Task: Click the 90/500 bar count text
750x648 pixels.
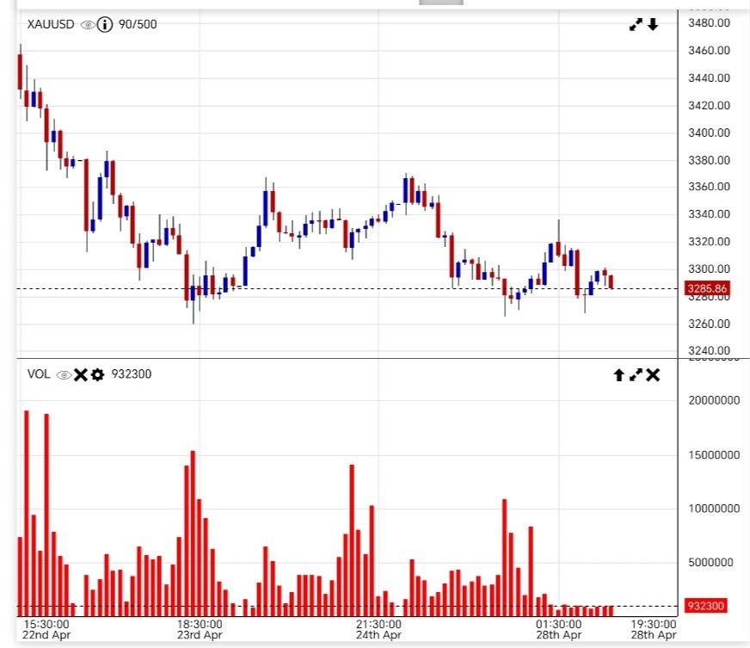Action: point(138,25)
